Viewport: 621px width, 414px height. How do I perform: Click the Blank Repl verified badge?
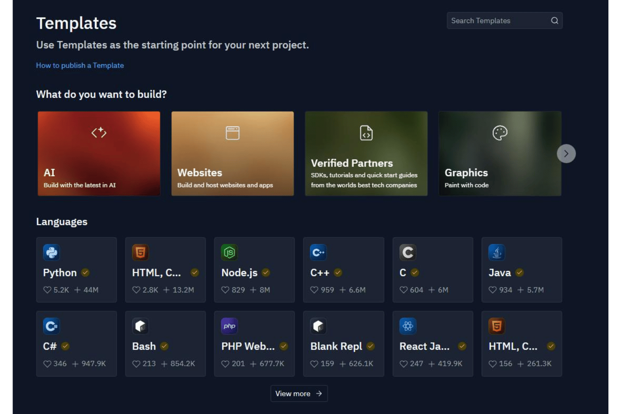[x=371, y=346]
